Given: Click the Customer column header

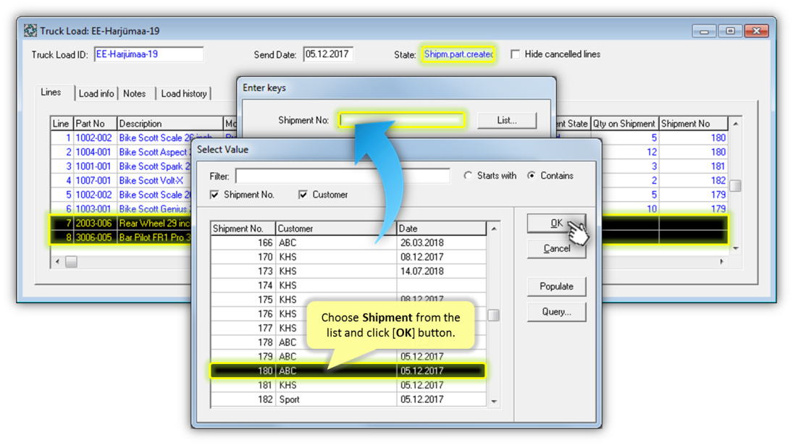Looking at the screenshot, I should point(336,229).
